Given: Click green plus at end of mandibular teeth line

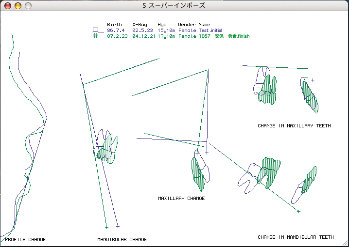Looking at the screenshot, I should click(298, 211).
